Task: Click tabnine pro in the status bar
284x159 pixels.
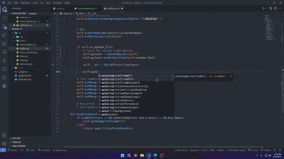Action: [x=60, y=150]
